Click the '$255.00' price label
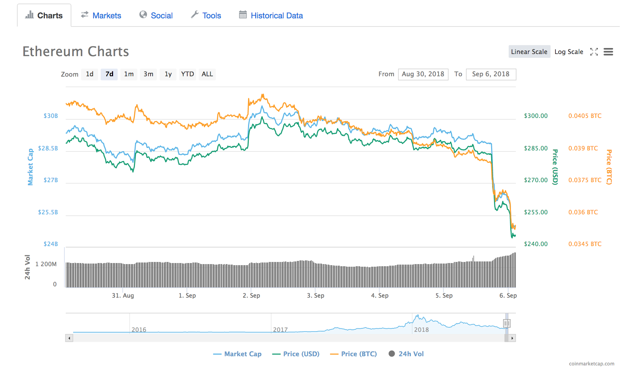 click(536, 212)
